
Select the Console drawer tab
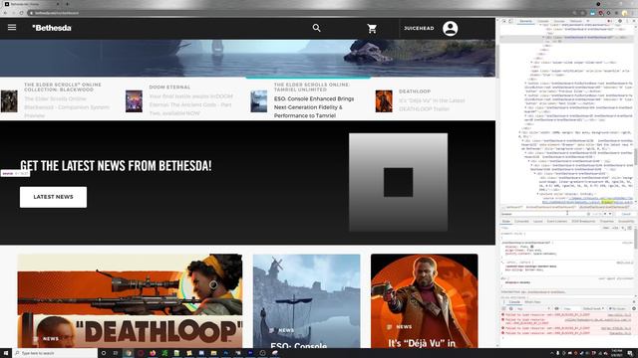[514, 302]
